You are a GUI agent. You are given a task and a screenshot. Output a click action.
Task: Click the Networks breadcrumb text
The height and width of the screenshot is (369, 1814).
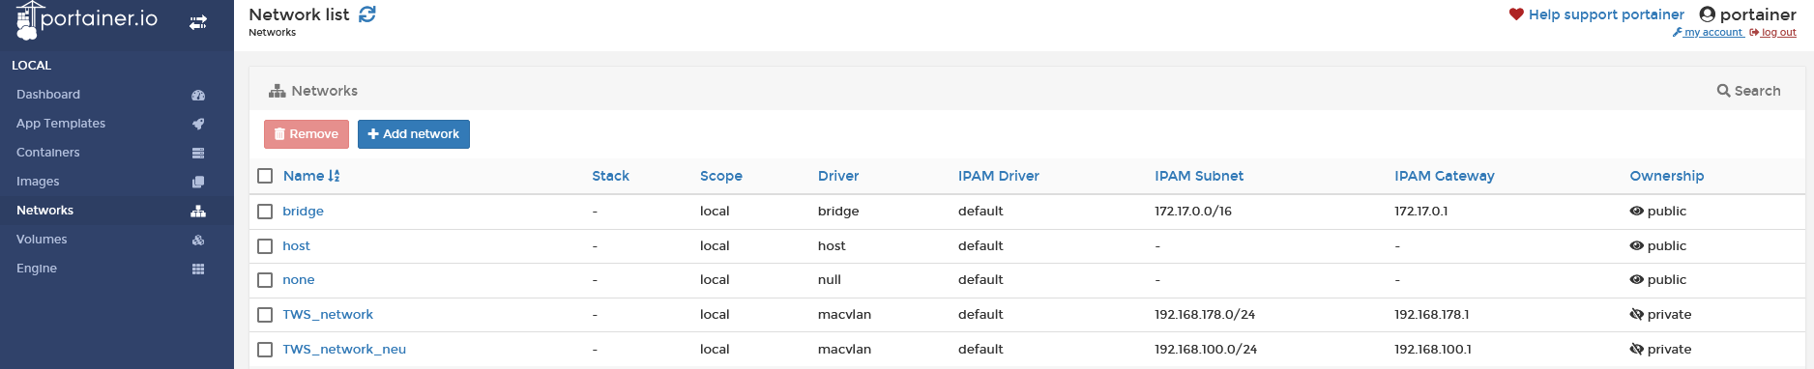273,33
